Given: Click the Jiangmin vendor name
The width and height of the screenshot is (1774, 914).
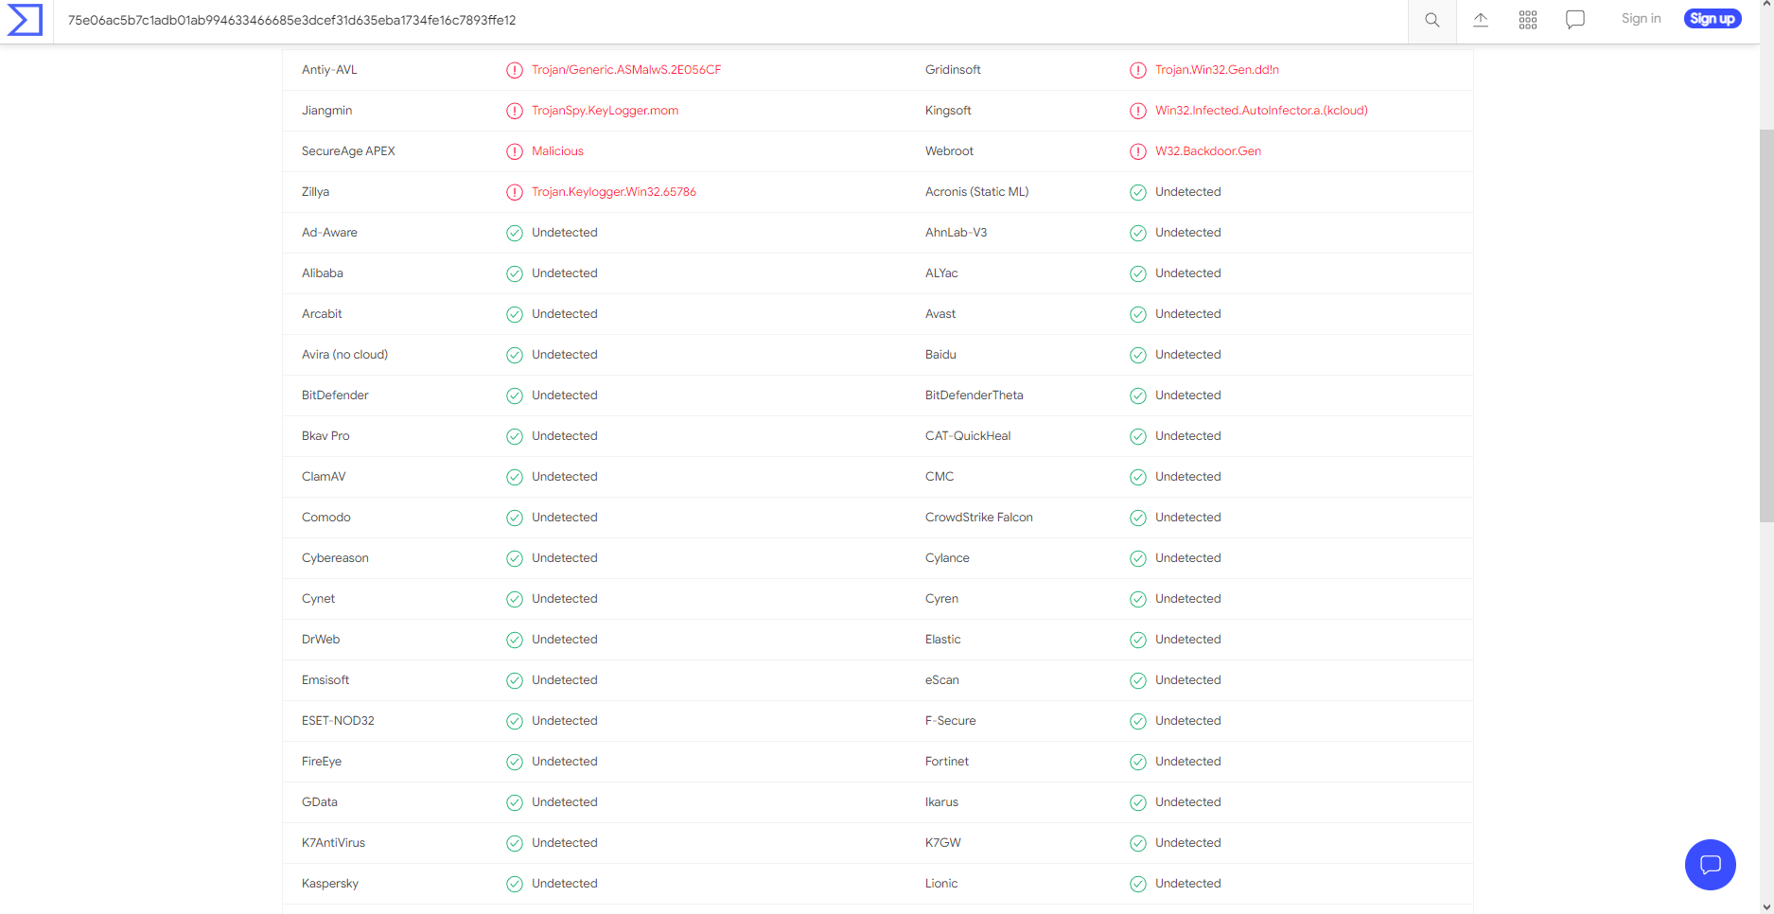Looking at the screenshot, I should [x=326, y=111].
